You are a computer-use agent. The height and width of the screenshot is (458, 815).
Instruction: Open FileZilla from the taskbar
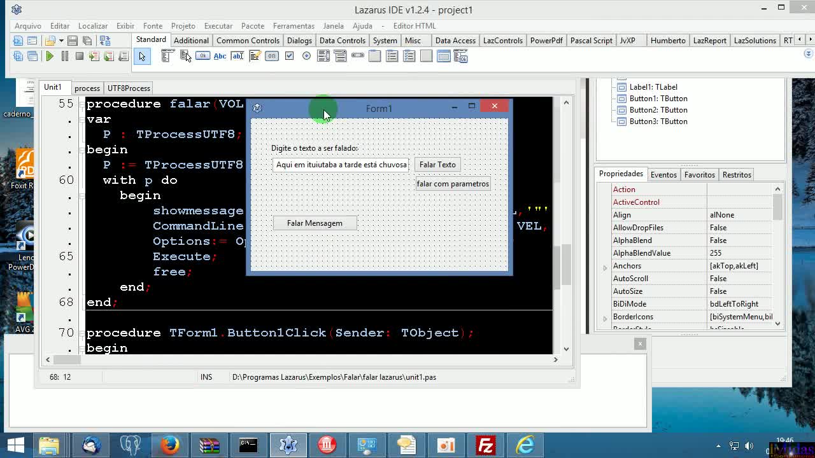coord(485,445)
